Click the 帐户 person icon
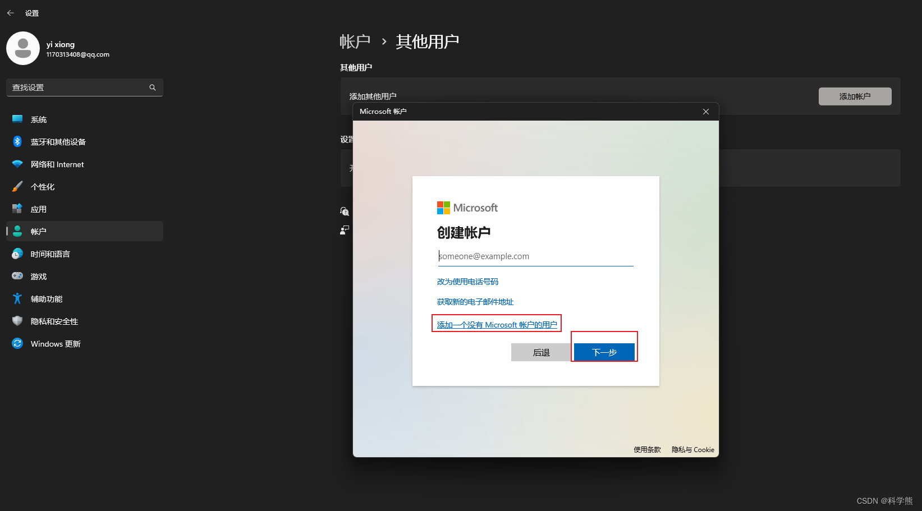The width and height of the screenshot is (922, 511). pyautogui.click(x=17, y=231)
